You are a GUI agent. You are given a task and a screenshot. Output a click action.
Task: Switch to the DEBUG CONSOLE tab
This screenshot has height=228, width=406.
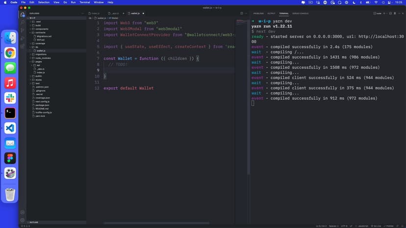tap(300, 13)
